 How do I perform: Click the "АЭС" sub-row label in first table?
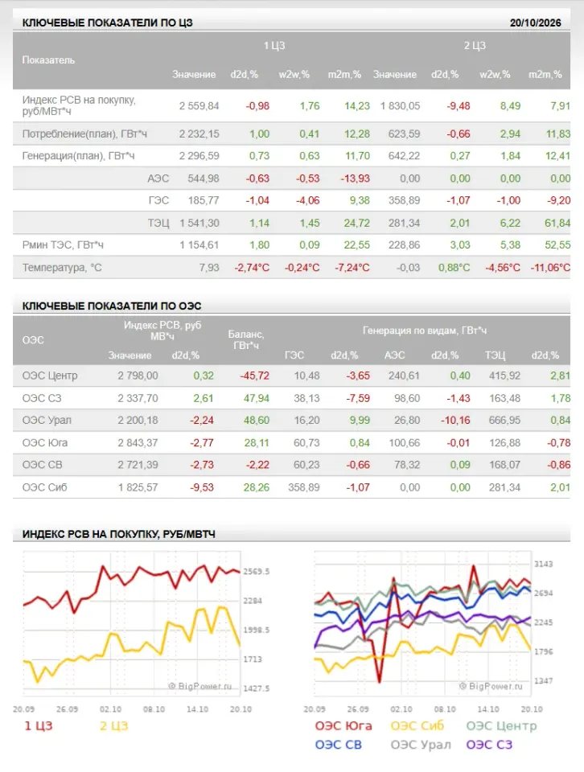(x=158, y=179)
